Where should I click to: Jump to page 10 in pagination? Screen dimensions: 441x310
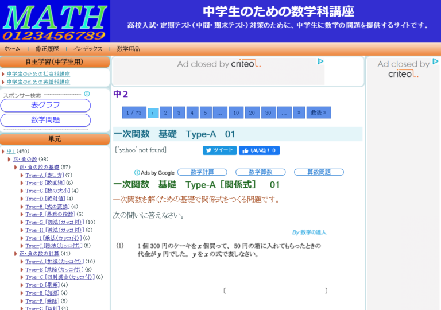coord(236,113)
